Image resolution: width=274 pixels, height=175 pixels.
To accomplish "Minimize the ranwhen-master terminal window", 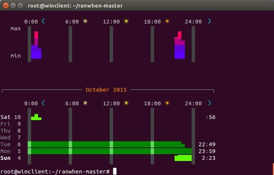I will [13, 5].
